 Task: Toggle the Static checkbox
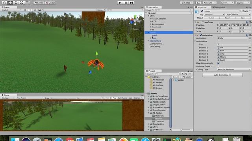pos(241,11)
